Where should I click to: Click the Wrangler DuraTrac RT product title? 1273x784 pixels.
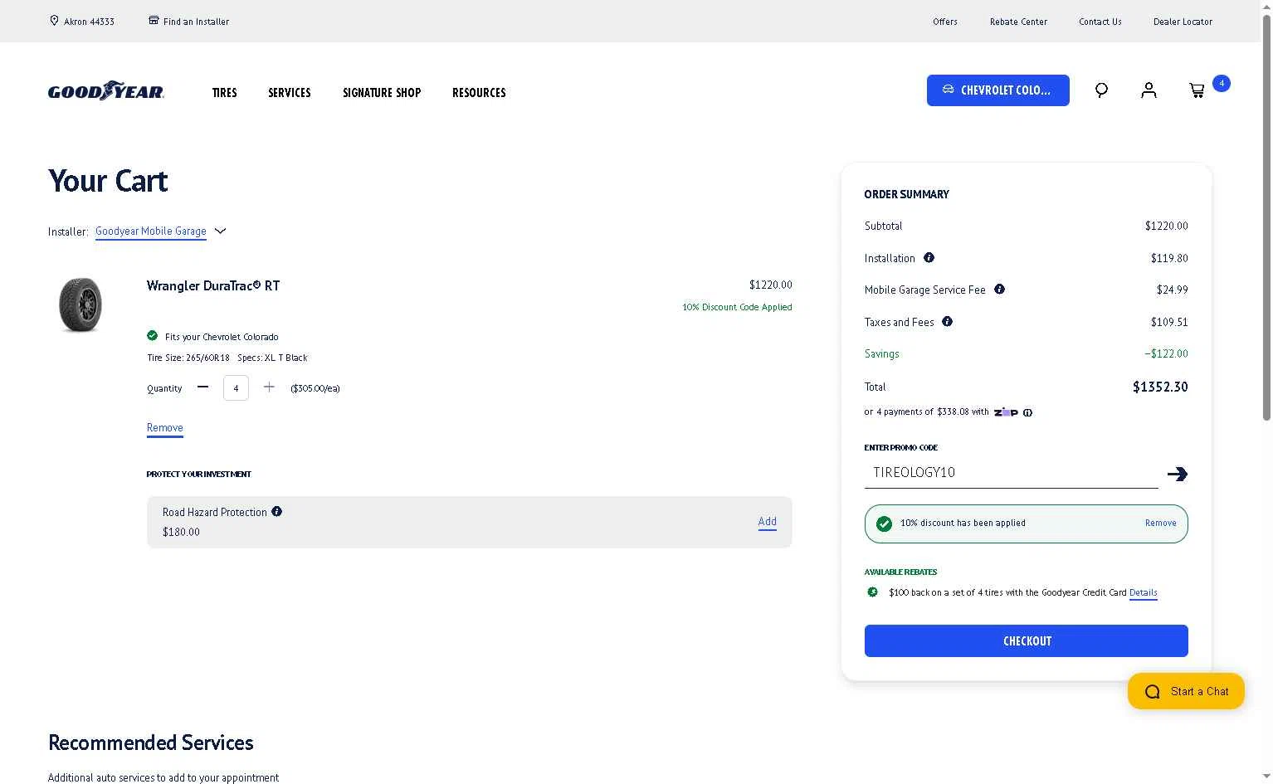pos(213,285)
